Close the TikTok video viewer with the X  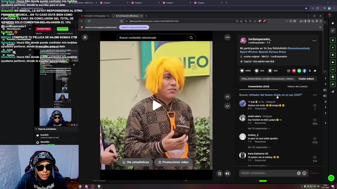click(85, 37)
